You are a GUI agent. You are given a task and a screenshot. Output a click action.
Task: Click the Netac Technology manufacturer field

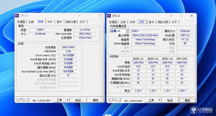[146, 39]
